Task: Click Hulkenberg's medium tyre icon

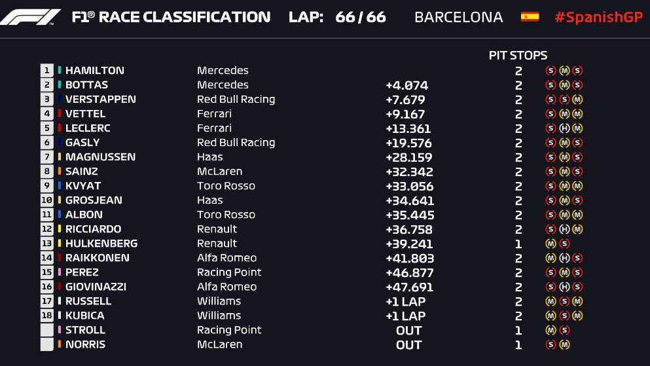Action: click(551, 244)
